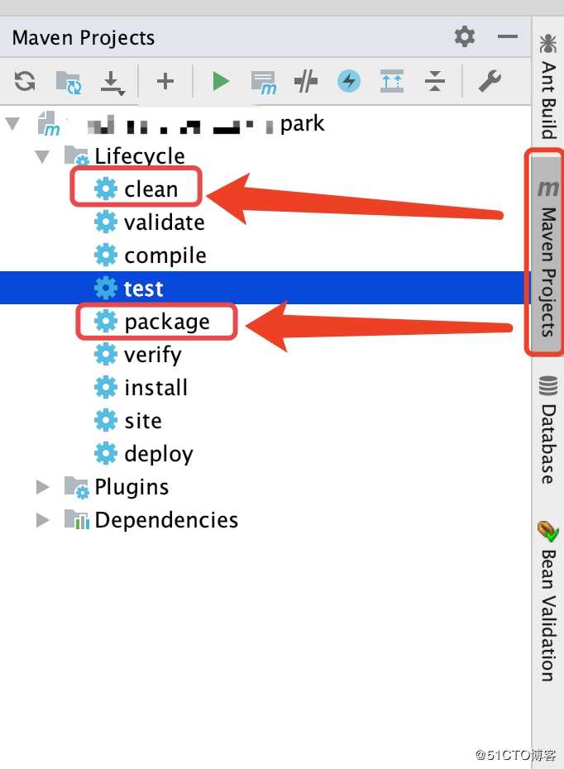Screen dimensions: 564x769
Task: Collapse the Lifecycle folder
Action: [43, 156]
